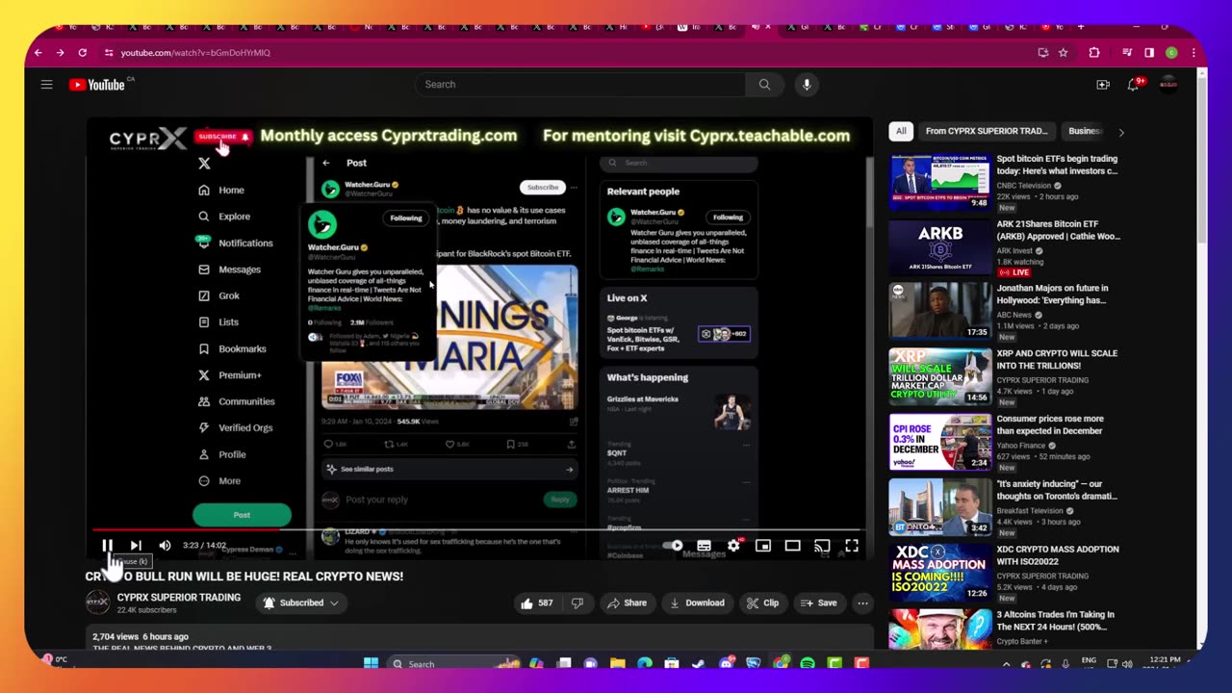Select the Business filter chip
Screen dimensions: 1232x693
click(x=1085, y=131)
